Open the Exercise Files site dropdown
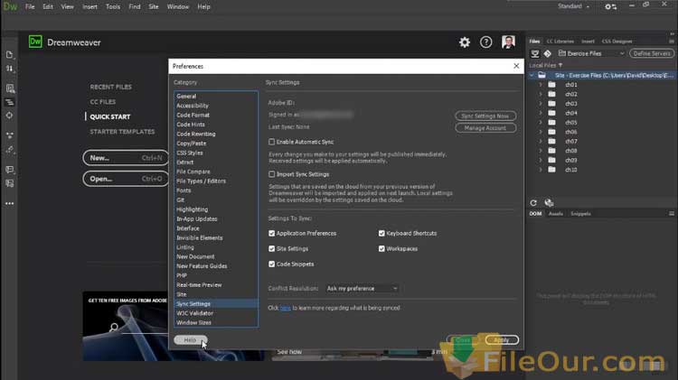 591,53
